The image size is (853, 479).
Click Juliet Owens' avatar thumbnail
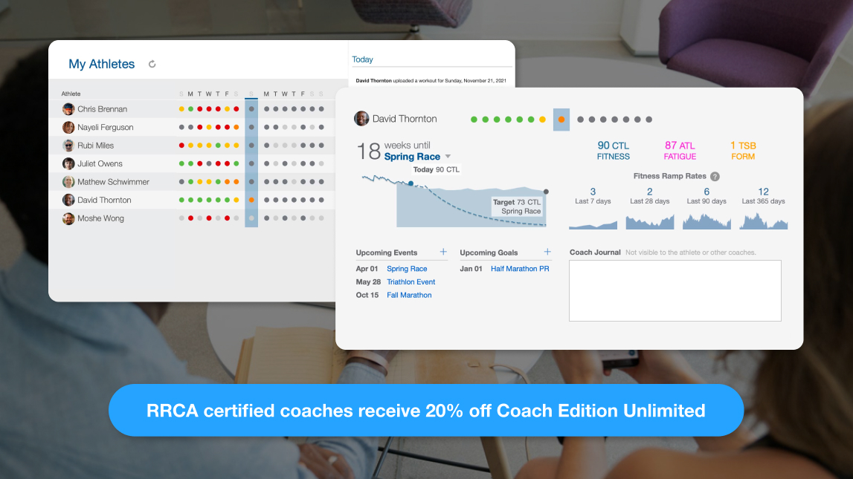pos(68,163)
